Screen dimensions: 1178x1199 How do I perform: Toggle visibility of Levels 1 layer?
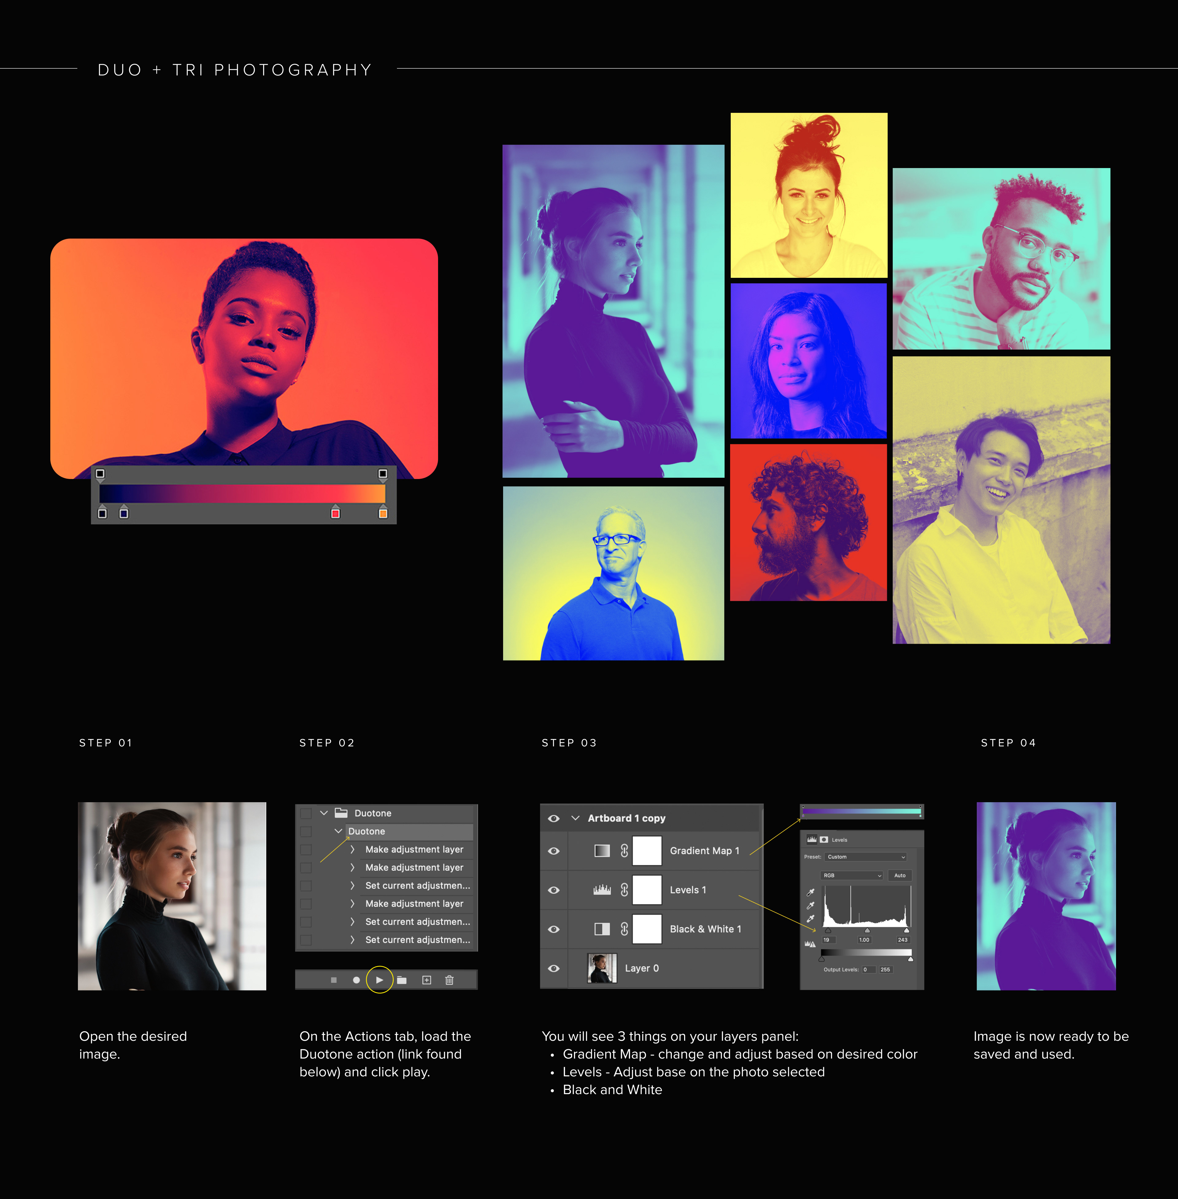tap(554, 890)
